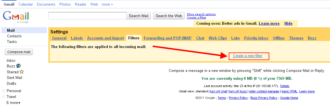
Task: Open the Sent Mail folder
Action: click(14, 78)
